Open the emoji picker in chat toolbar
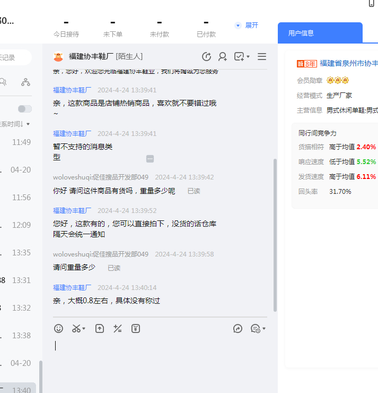This screenshot has width=378, height=393. (x=58, y=329)
